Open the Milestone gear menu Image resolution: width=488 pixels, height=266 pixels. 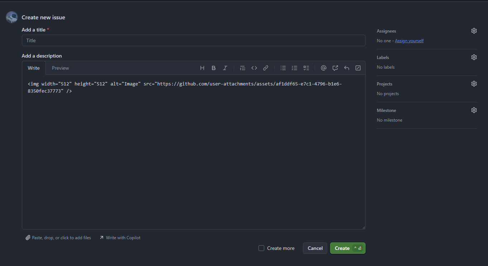474,110
